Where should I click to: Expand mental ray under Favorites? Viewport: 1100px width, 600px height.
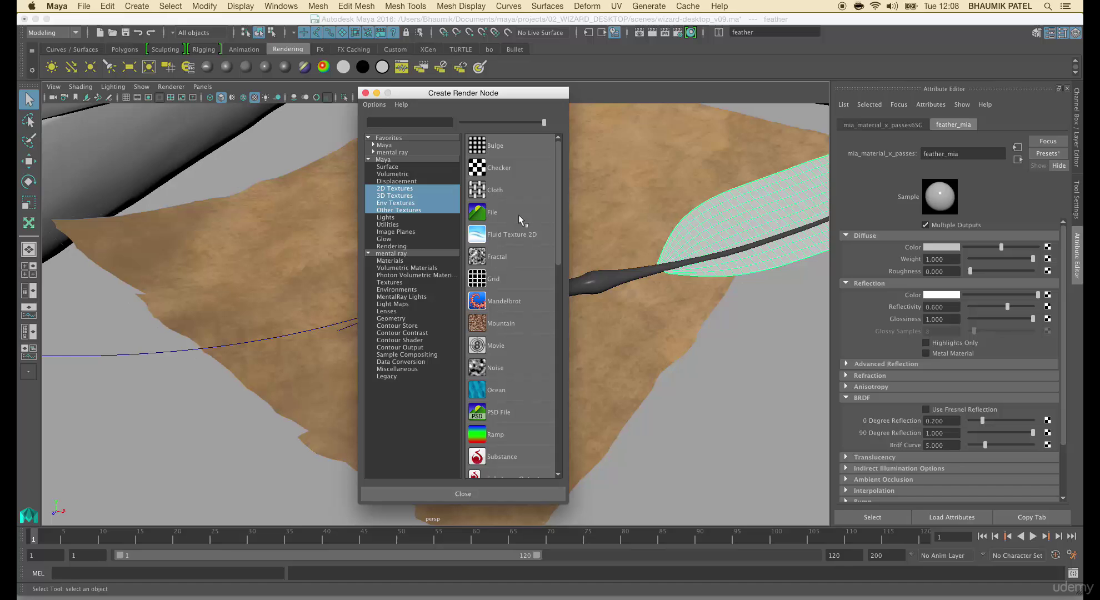(x=373, y=152)
